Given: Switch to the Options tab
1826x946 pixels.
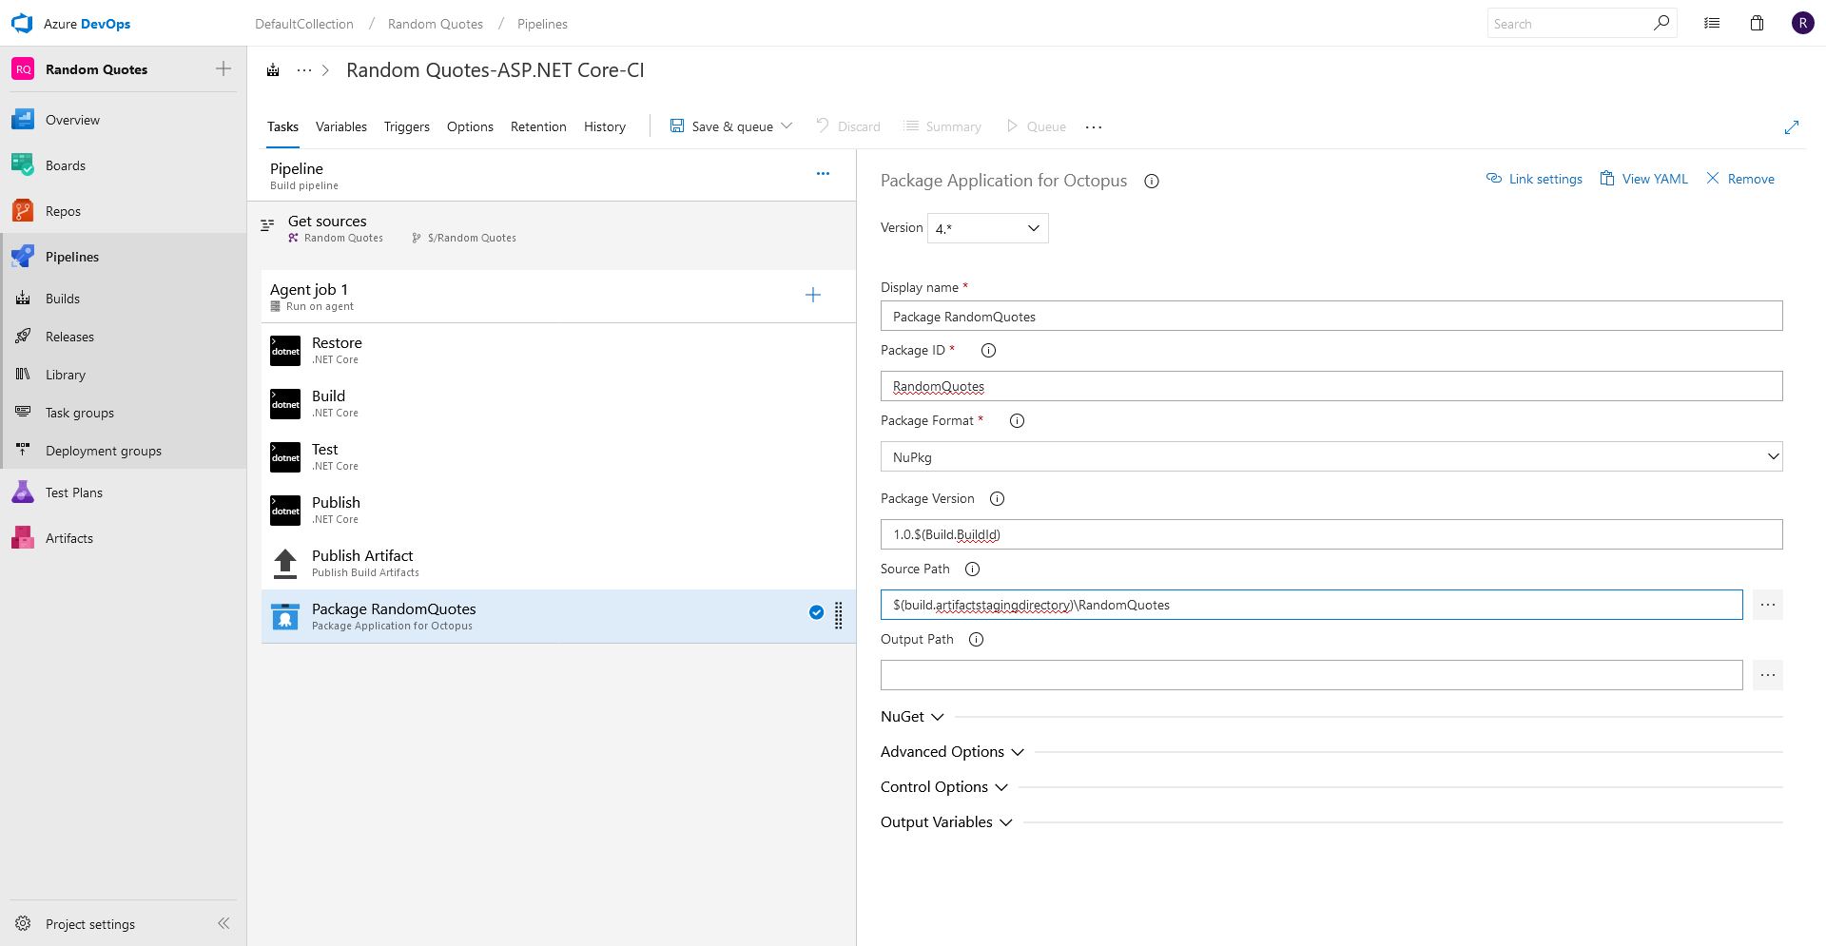Looking at the screenshot, I should tap(470, 126).
